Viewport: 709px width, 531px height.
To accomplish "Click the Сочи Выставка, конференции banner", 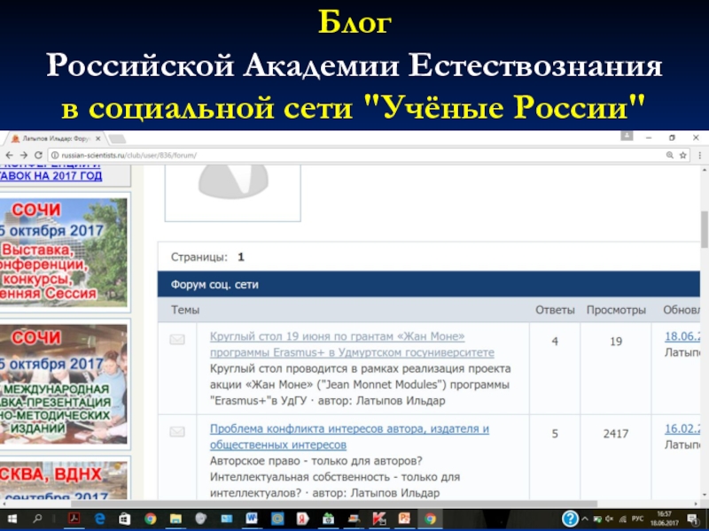I will click(x=63, y=253).
